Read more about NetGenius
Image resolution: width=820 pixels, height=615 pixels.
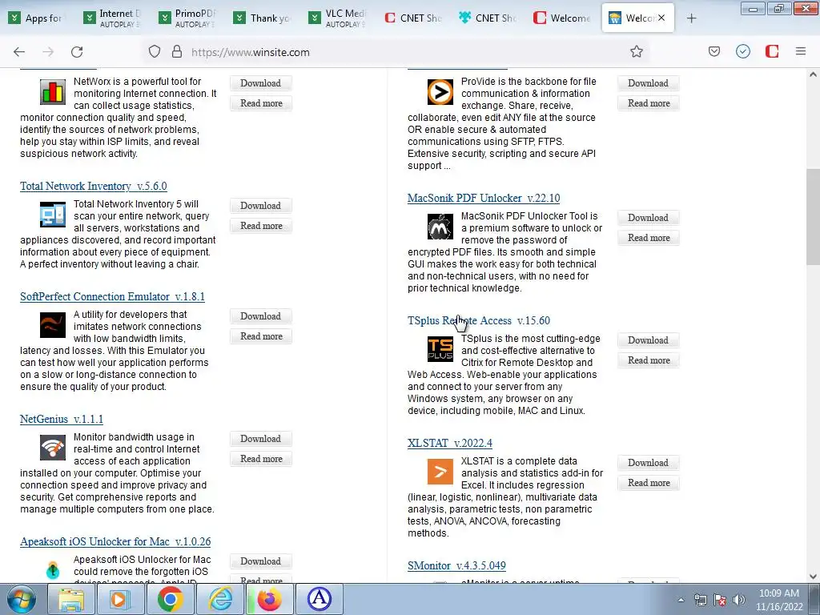click(261, 458)
